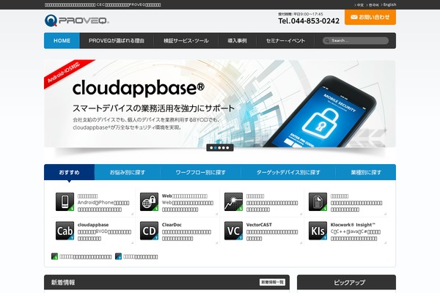
Task: Click the graph-with-spark service icon
Action: click(233, 202)
